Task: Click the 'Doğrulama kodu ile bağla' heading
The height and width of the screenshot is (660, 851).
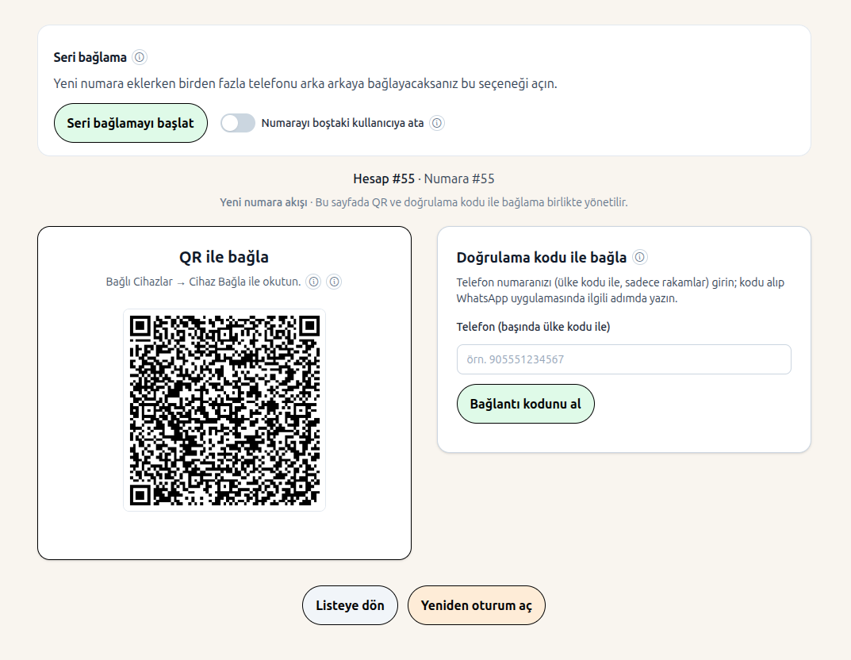Action: click(542, 257)
